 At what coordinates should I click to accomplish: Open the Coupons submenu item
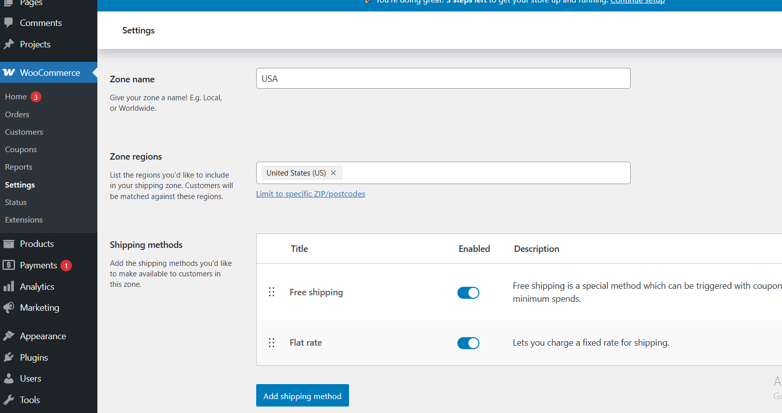coord(21,149)
